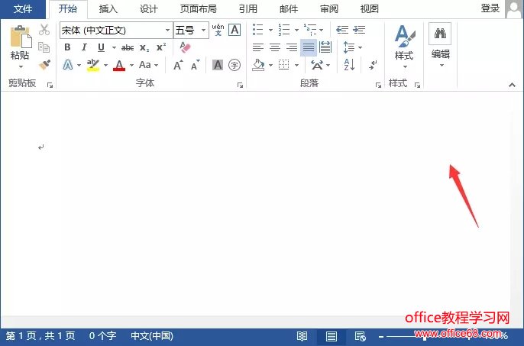Image resolution: width=524 pixels, height=346 pixels.
Task: Clear all formatting with eraser icon
Action: click(x=185, y=47)
